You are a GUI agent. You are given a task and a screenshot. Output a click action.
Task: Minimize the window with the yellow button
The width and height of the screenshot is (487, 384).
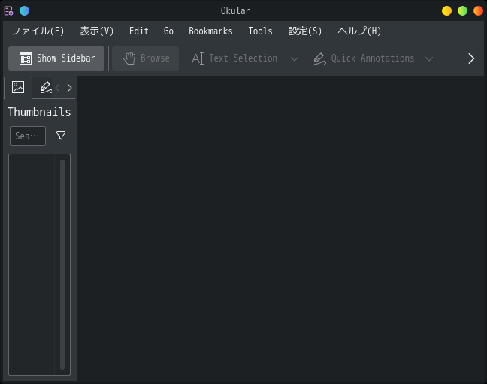446,10
